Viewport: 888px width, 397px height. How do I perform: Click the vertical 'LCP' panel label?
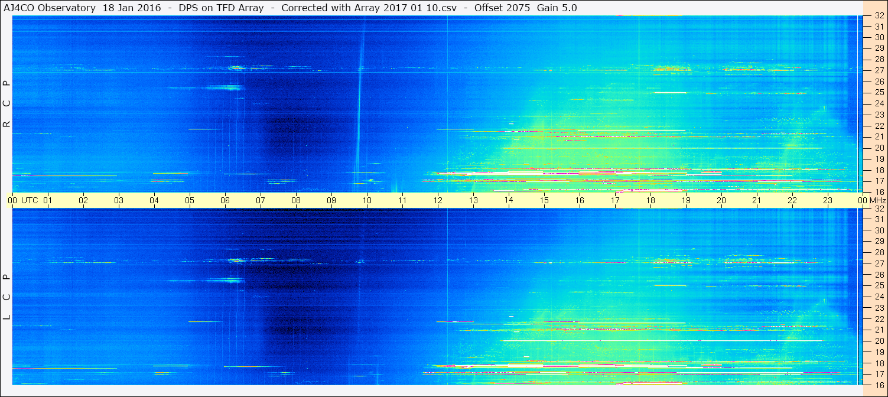pos(7,297)
